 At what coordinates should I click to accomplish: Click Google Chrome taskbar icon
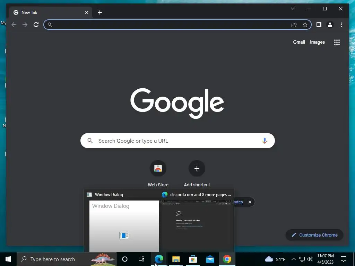[227, 259]
